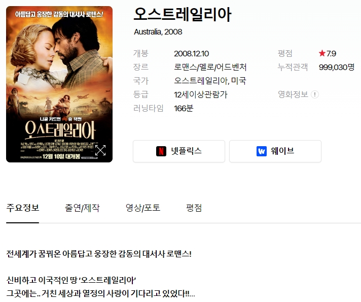Open the 영상/포토 tab
361x302 pixels.
tap(143, 208)
